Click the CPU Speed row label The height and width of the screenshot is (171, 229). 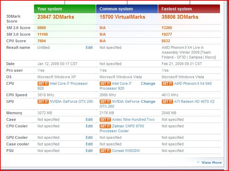pyautogui.click(x=17, y=95)
